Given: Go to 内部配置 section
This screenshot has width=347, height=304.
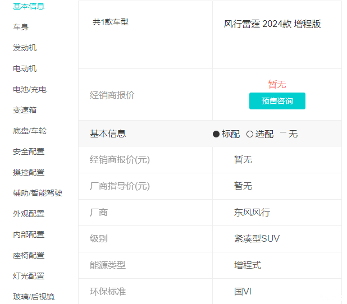Looking at the screenshot, I should pyautogui.click(x=29, y=234).
